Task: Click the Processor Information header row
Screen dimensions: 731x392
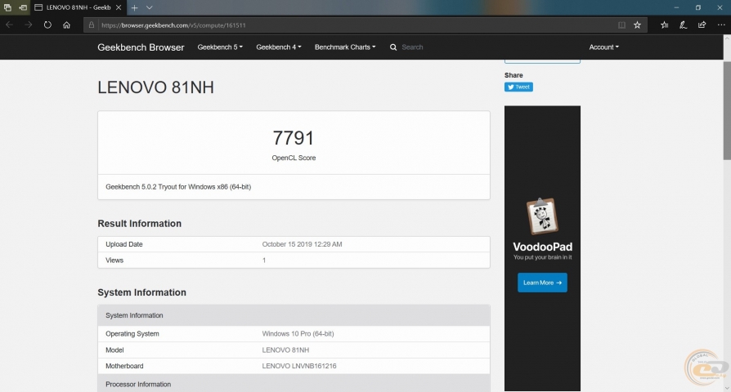Action: click(x=294, y=383)
